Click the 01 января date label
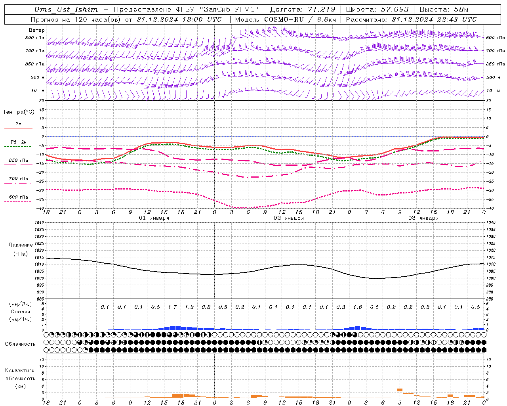This screenshot has height=406, width=507. point(154,218)
